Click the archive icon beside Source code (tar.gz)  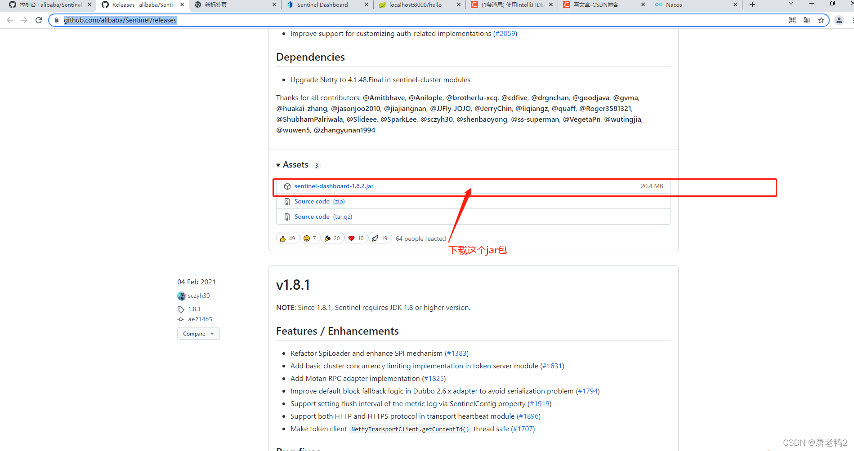click(287, 217)
